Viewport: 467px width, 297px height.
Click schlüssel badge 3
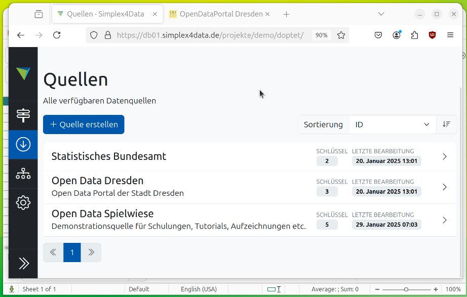pos(327,191)
